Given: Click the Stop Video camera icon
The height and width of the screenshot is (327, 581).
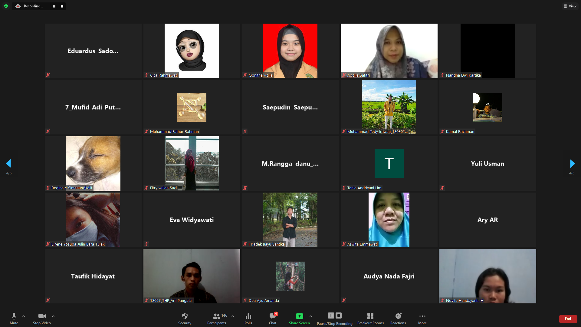Looking at the screenshot, I should [42, 316].
